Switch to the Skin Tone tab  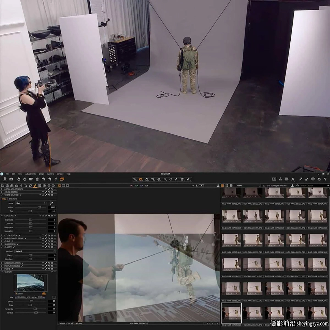pyautogui.click(x=13, y=199)
